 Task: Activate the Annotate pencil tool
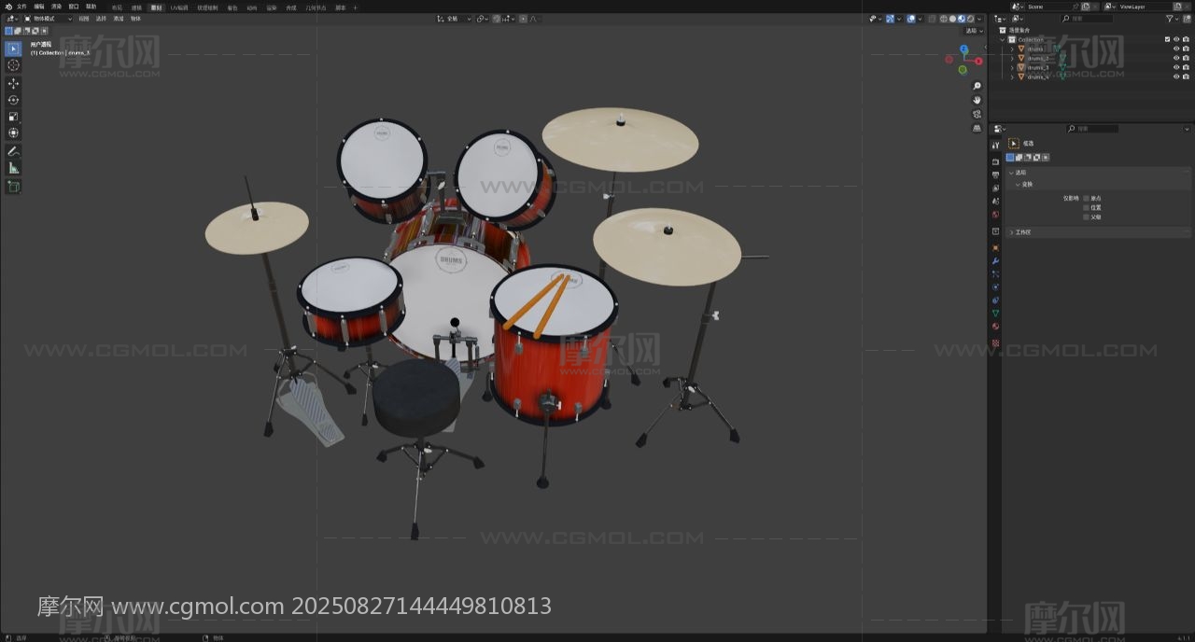[13, 151]
